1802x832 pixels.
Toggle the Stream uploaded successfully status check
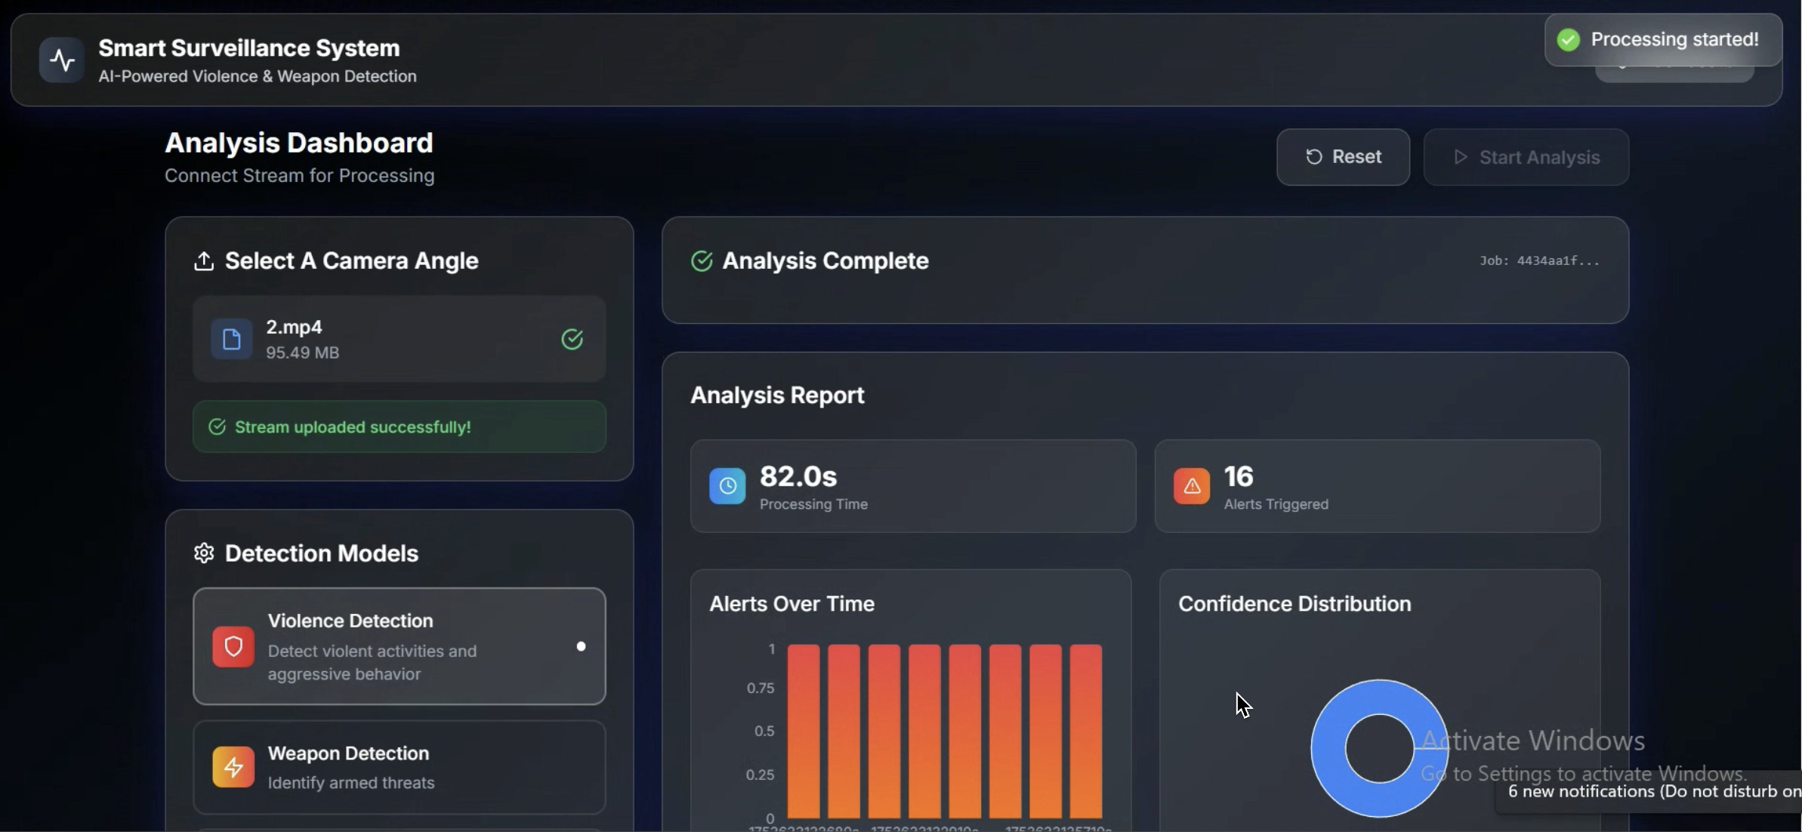(x=217, y=426)
